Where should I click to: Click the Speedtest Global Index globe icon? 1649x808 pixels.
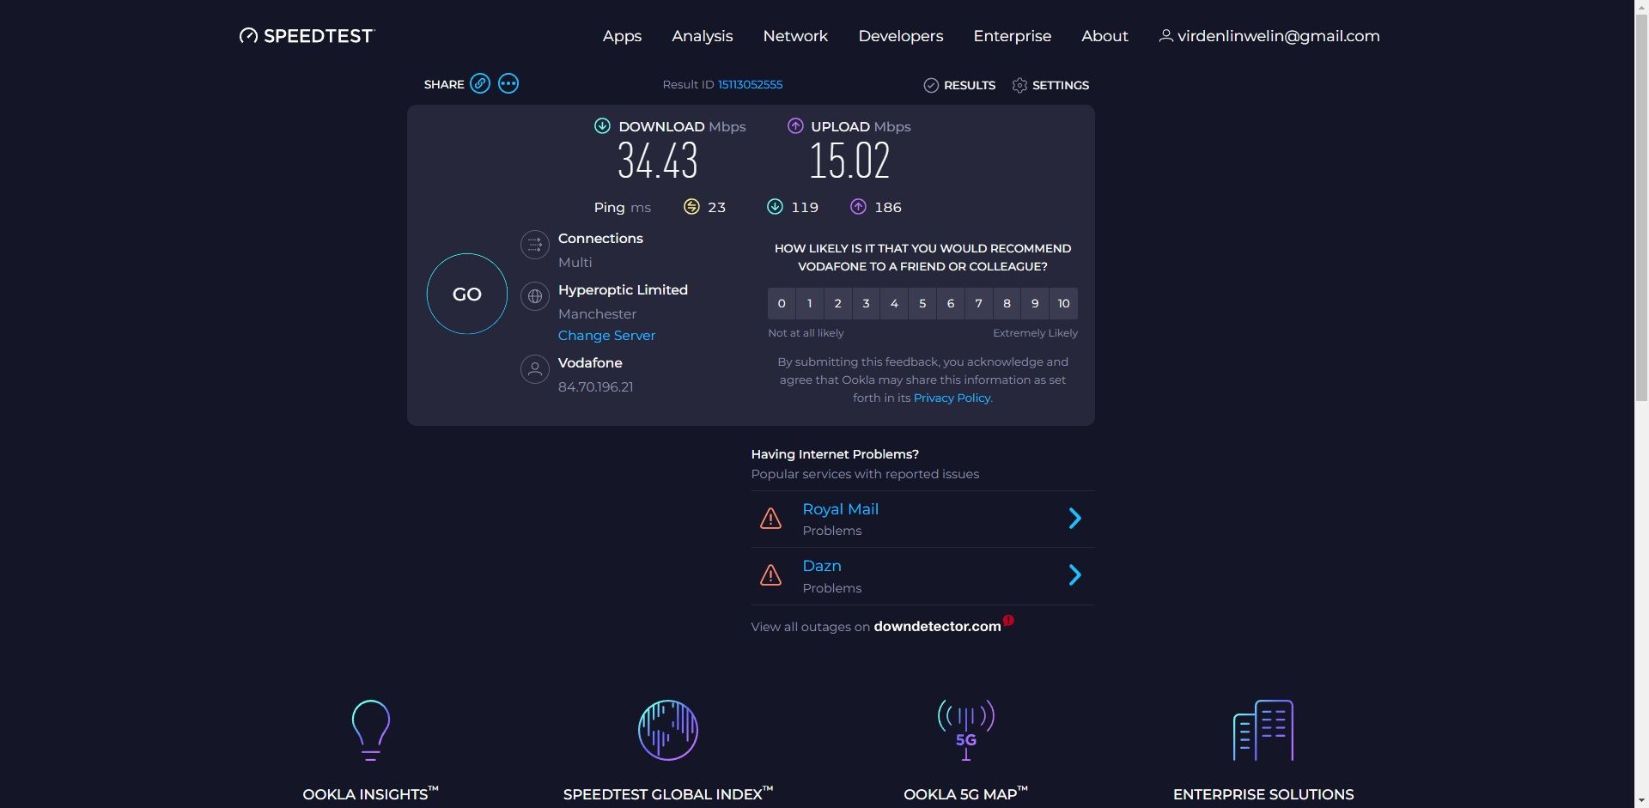[667, 729]
